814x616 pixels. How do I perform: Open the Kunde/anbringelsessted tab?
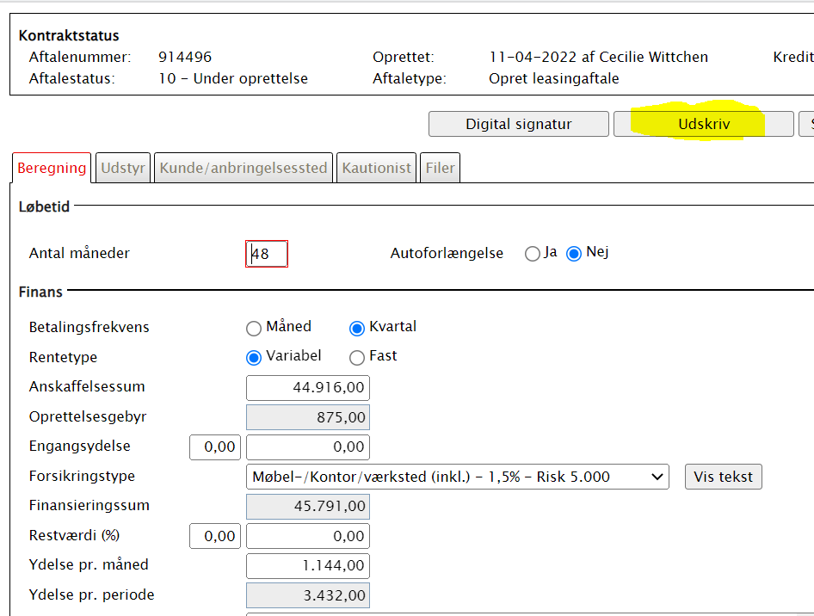(x=244, y=168)
